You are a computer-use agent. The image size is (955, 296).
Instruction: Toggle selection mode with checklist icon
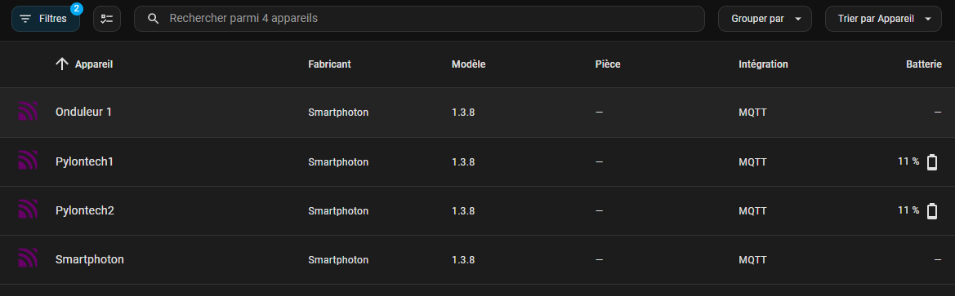point(107,19)
